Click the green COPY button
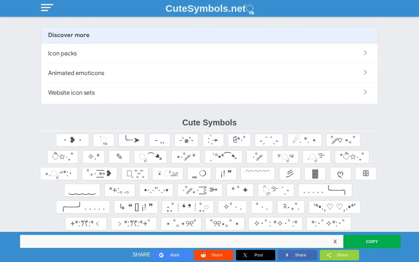 pos(372,241)
